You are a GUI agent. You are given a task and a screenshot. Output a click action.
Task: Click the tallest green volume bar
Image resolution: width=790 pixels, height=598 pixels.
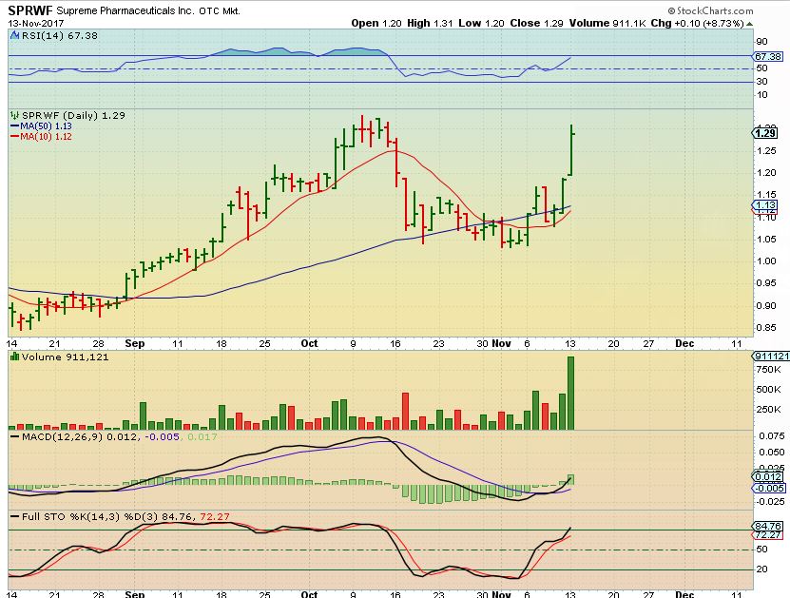point(570,393)
